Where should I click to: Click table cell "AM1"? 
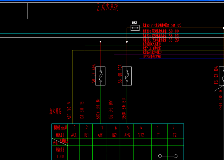coord(100,135)
